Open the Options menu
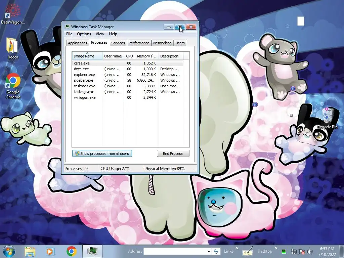Screen dimensions: 344x258 click(x=84, y=34)
